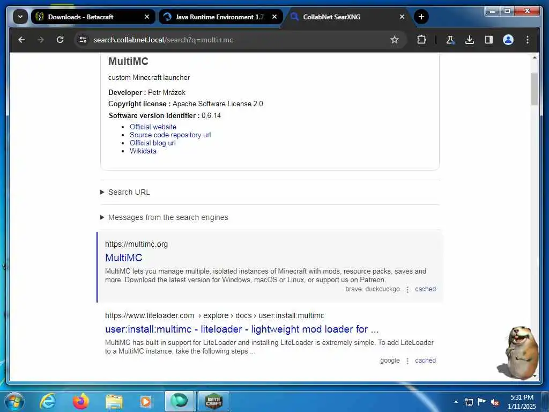The width and height of the screenshot is (549, 412).
Task: Switch to the Java Runtime Environment tab
Action: click(220, 17)
